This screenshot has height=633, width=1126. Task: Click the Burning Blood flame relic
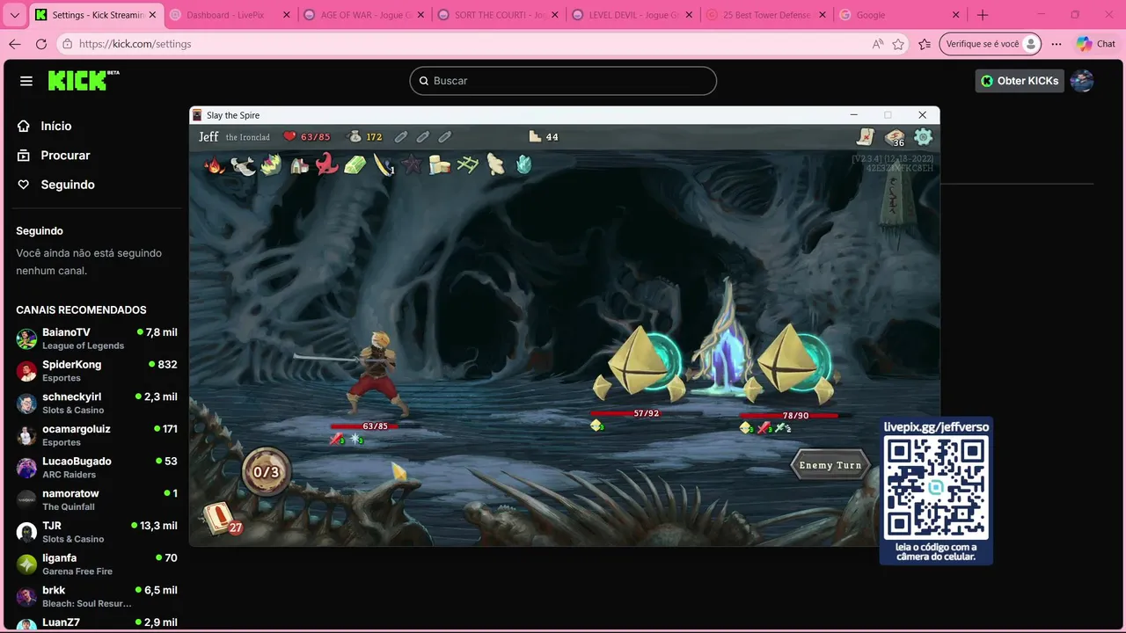215,164
